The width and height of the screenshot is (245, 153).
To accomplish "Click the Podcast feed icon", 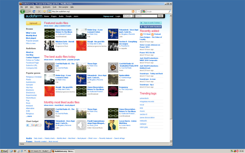I will pyautogui.click(x=152, y=34).
